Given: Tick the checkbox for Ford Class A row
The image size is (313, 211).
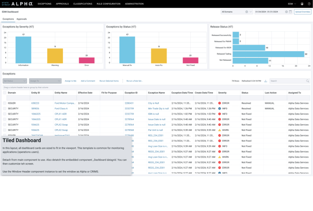Looking at the screenshot, I should click(5, 109).
